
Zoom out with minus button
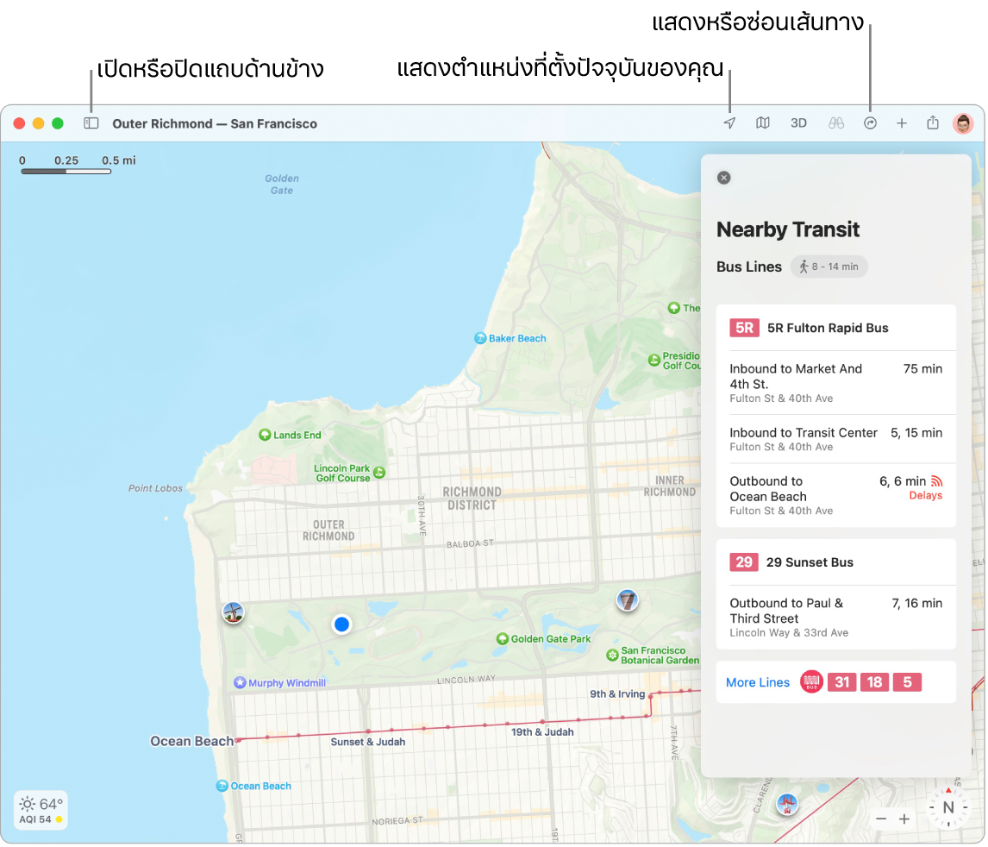click(x=881, y=819)
